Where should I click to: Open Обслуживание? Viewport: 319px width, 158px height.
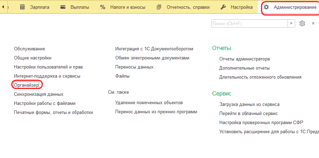29,49
